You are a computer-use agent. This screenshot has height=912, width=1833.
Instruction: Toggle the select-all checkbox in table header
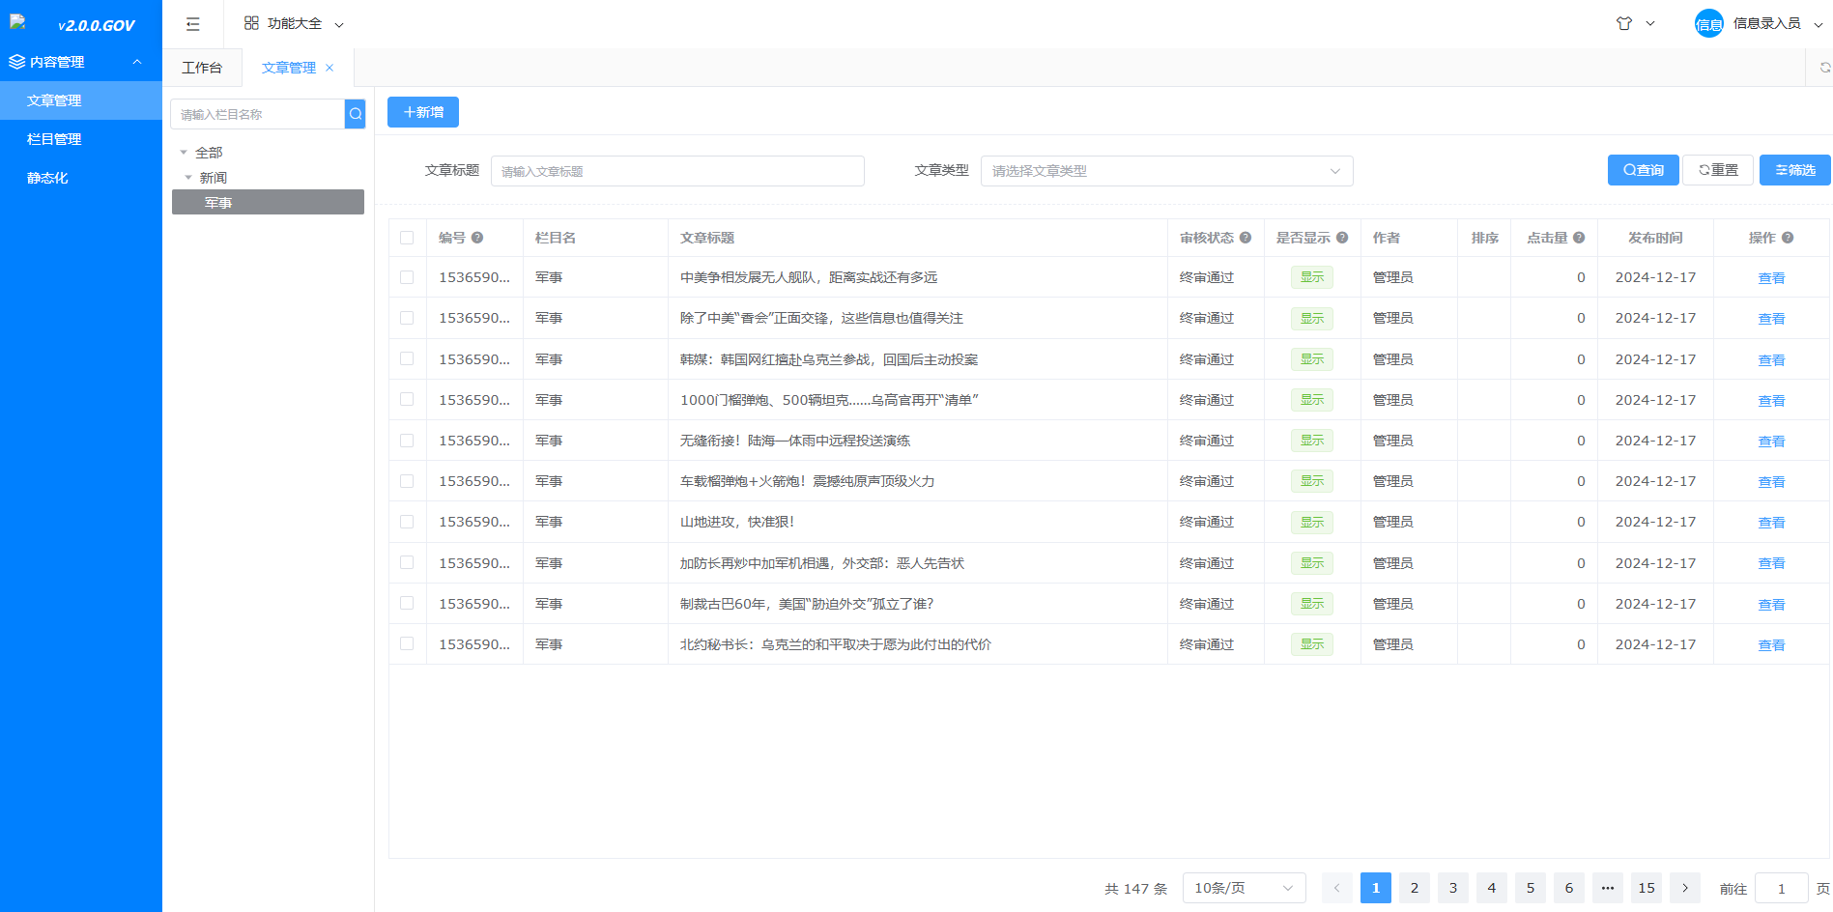tap(407, 238)
